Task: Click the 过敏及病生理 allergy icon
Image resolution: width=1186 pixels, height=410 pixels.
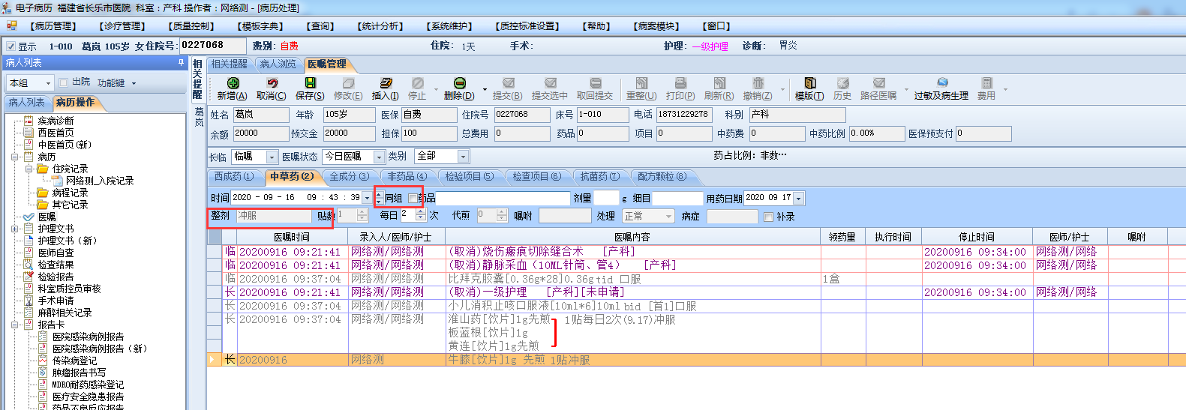Action: tap(941, 83)
